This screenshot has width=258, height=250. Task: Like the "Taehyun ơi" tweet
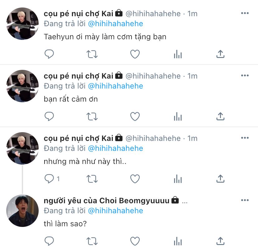(135, 54)
